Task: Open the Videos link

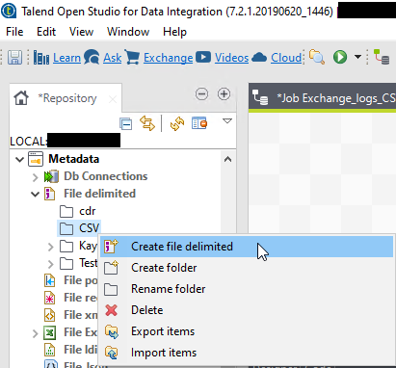Action: [231, 58]
